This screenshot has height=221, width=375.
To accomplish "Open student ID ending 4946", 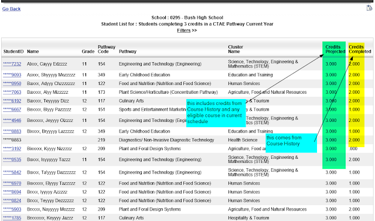I will coord(12,120).
